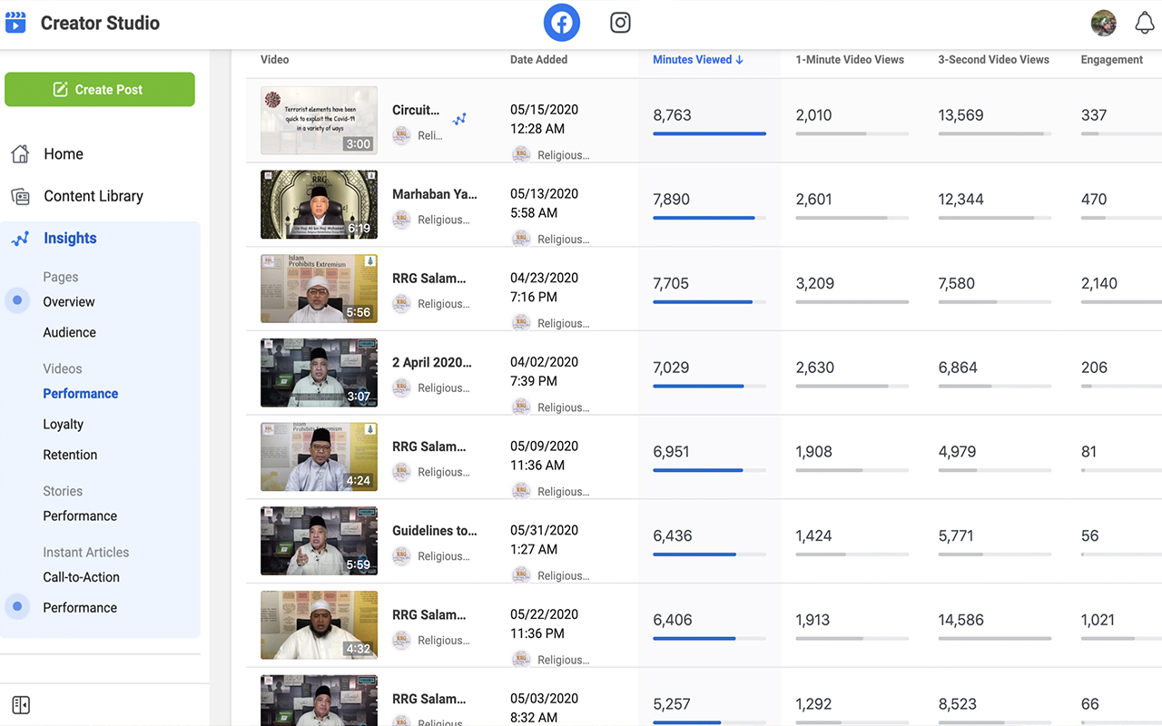Open the notifications bell
Screen dimensions: 1162x726
(x=1145, y=24)
